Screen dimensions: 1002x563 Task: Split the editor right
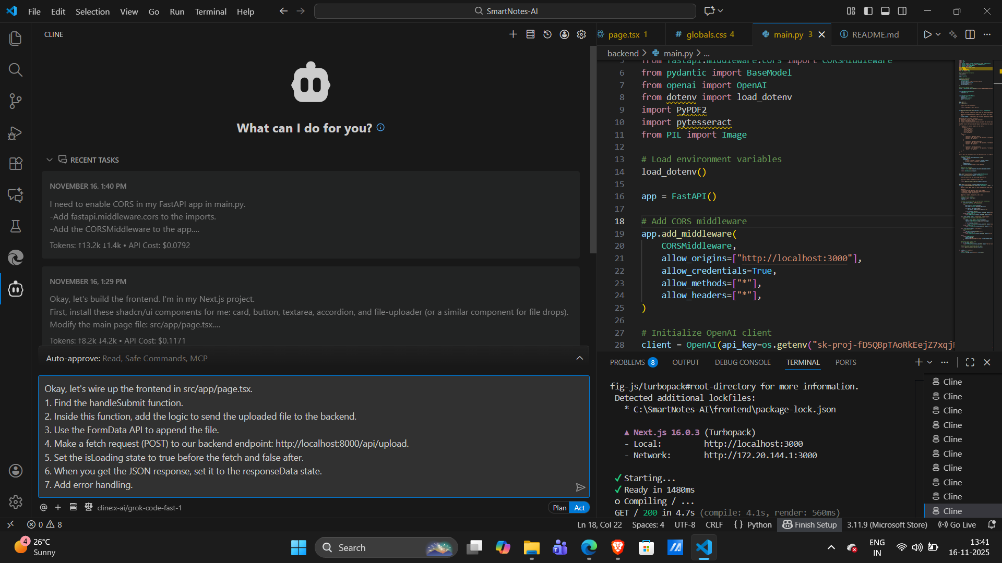point(970,34)
